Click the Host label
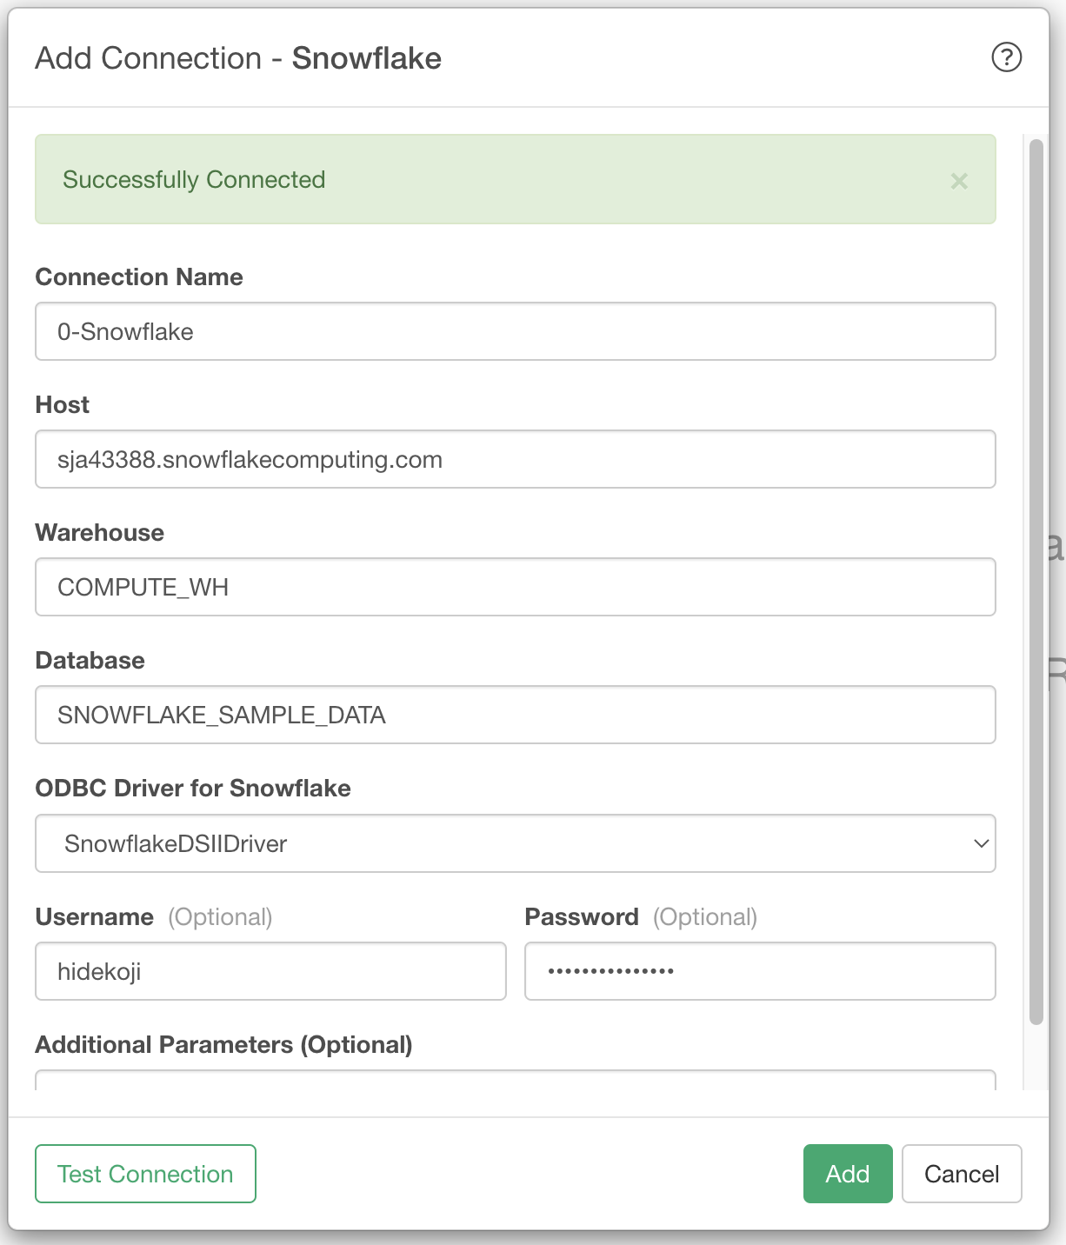This screenshot has width=1066, height=1245. tap(63, 405)
